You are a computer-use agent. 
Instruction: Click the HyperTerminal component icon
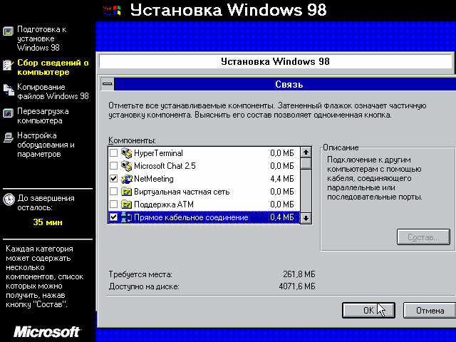click(x=127, y=153)
